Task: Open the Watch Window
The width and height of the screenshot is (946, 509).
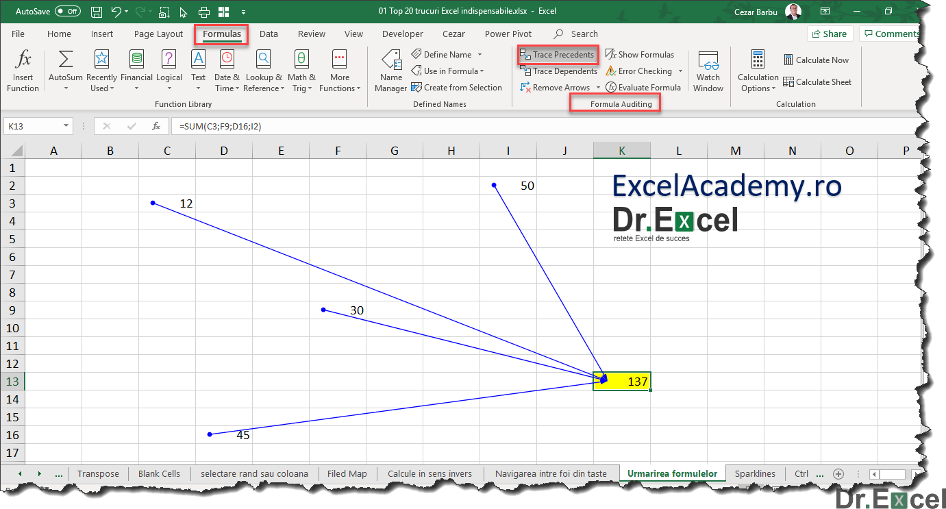Action: point(708,71)
